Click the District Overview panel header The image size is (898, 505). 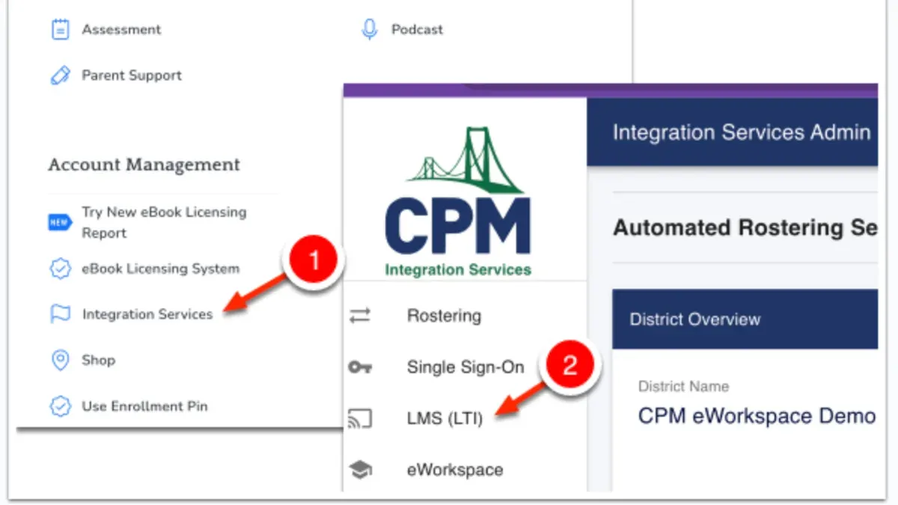745,319
